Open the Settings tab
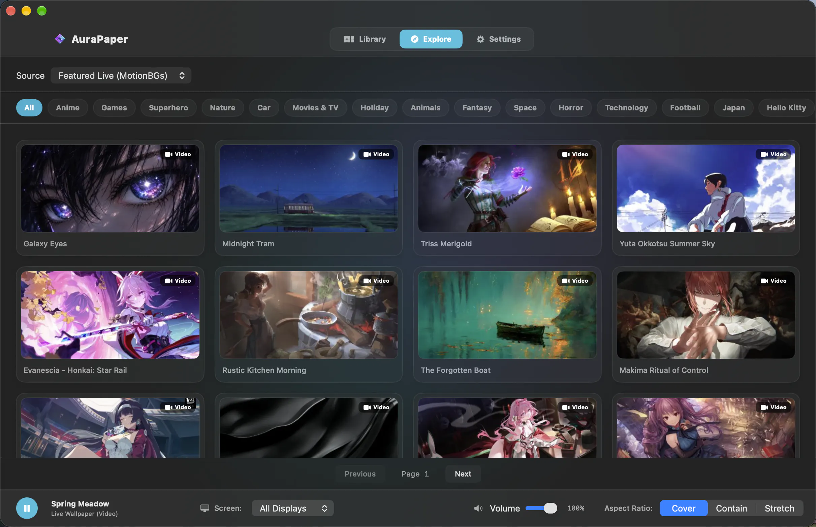This screenshot has width=816, height=527. coord(498,39)
